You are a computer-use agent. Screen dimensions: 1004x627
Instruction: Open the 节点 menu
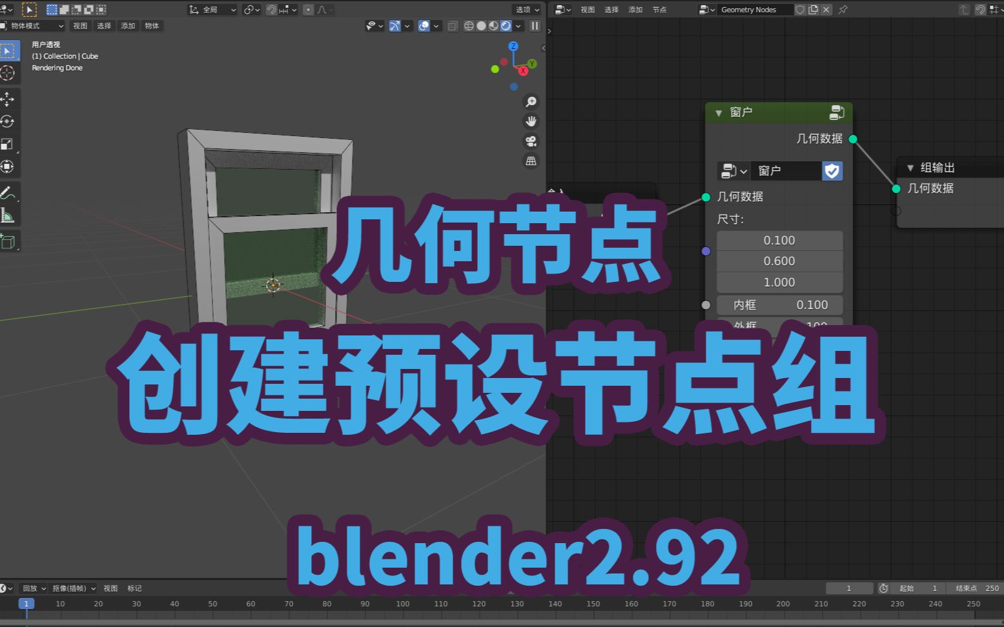coord(659,10)
